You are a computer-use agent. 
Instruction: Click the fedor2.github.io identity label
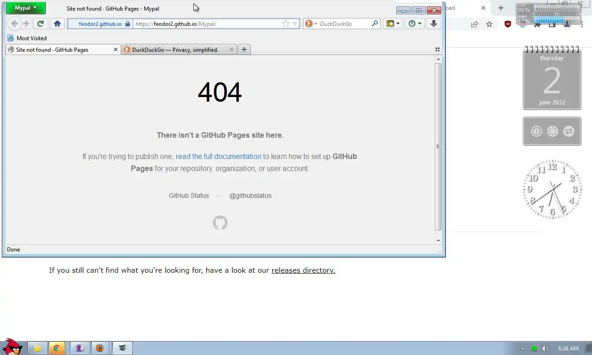(x=100, y=24)
